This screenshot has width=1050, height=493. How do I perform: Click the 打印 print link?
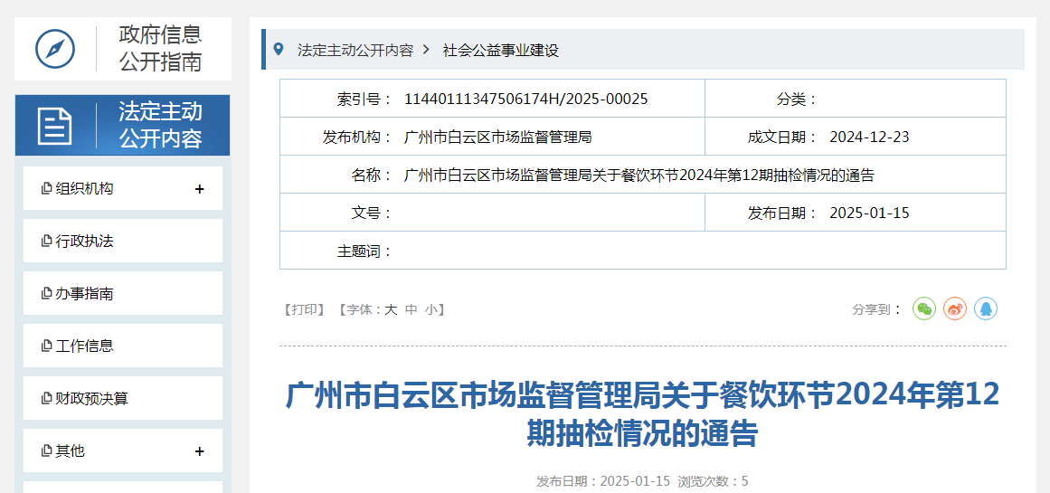point(305,309)
